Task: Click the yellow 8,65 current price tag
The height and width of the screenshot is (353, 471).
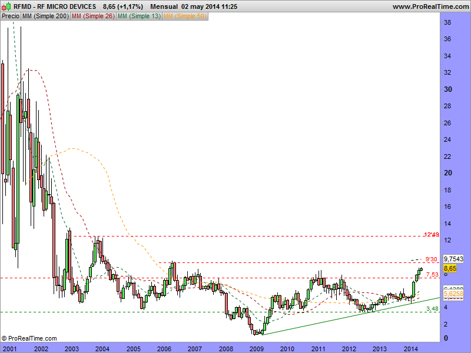Action: click(x=450, y=268)
